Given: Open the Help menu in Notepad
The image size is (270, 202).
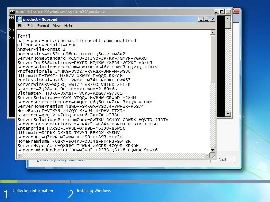Looking at the screenshot, I should (68, 26).
